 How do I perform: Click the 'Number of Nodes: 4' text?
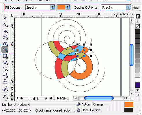pyautogui.click(x=16, y=105)
